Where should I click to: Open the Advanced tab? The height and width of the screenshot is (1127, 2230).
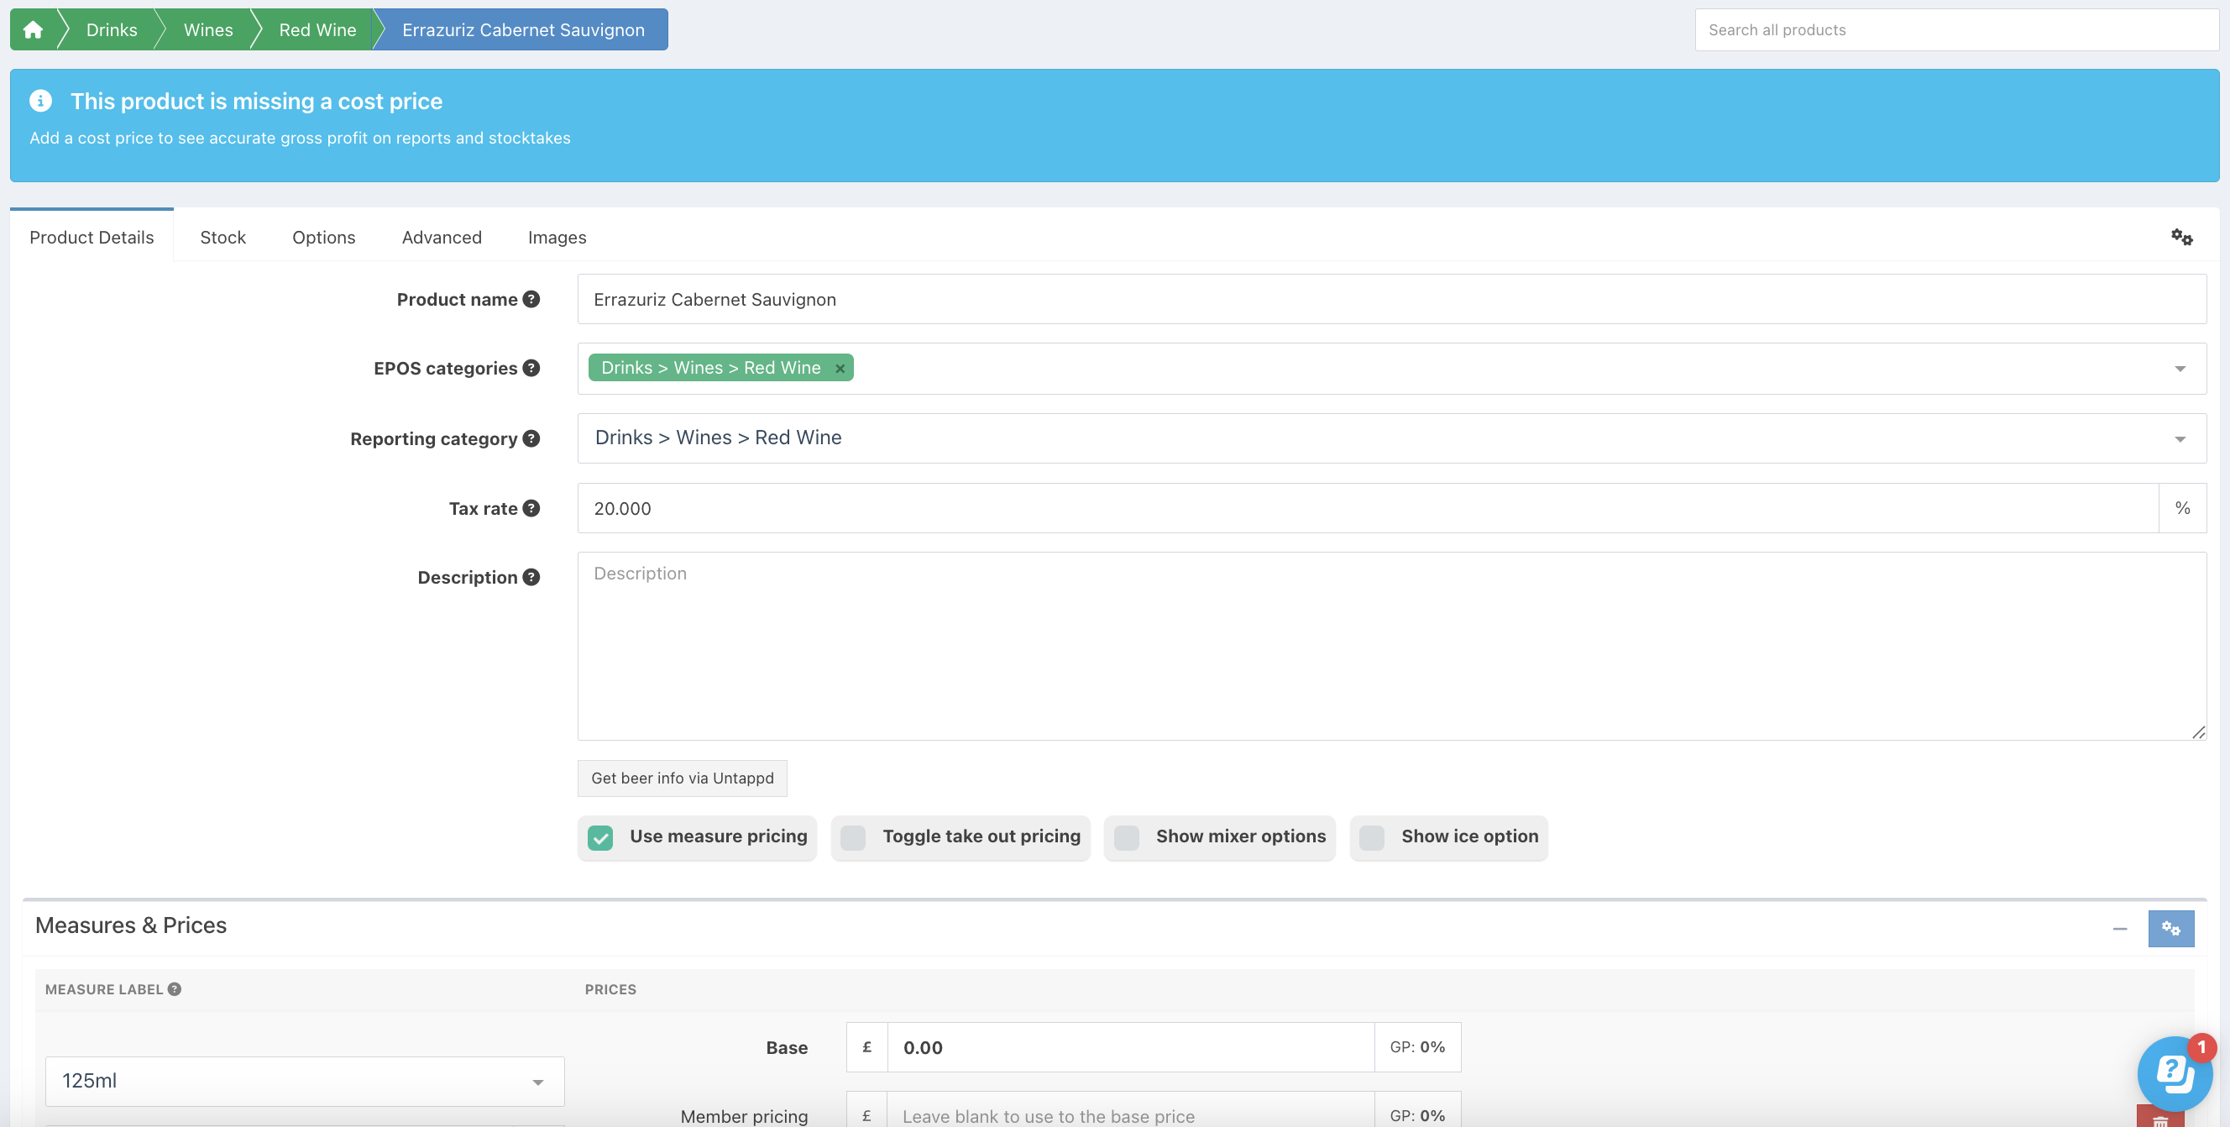[x=442, y=237]
